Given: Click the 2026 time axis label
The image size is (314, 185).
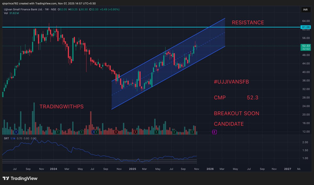Looking at the screenshot, I should pyautogui.click(x=210, y=169).
